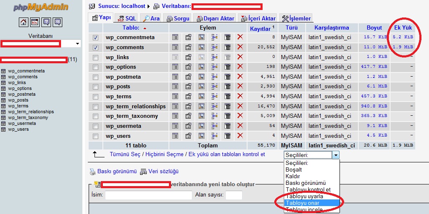This screenshot has height=214, width=429.
Task: Click the empty trash icon for wp_users
Action: pyautogui.click(x=227, y=136)
